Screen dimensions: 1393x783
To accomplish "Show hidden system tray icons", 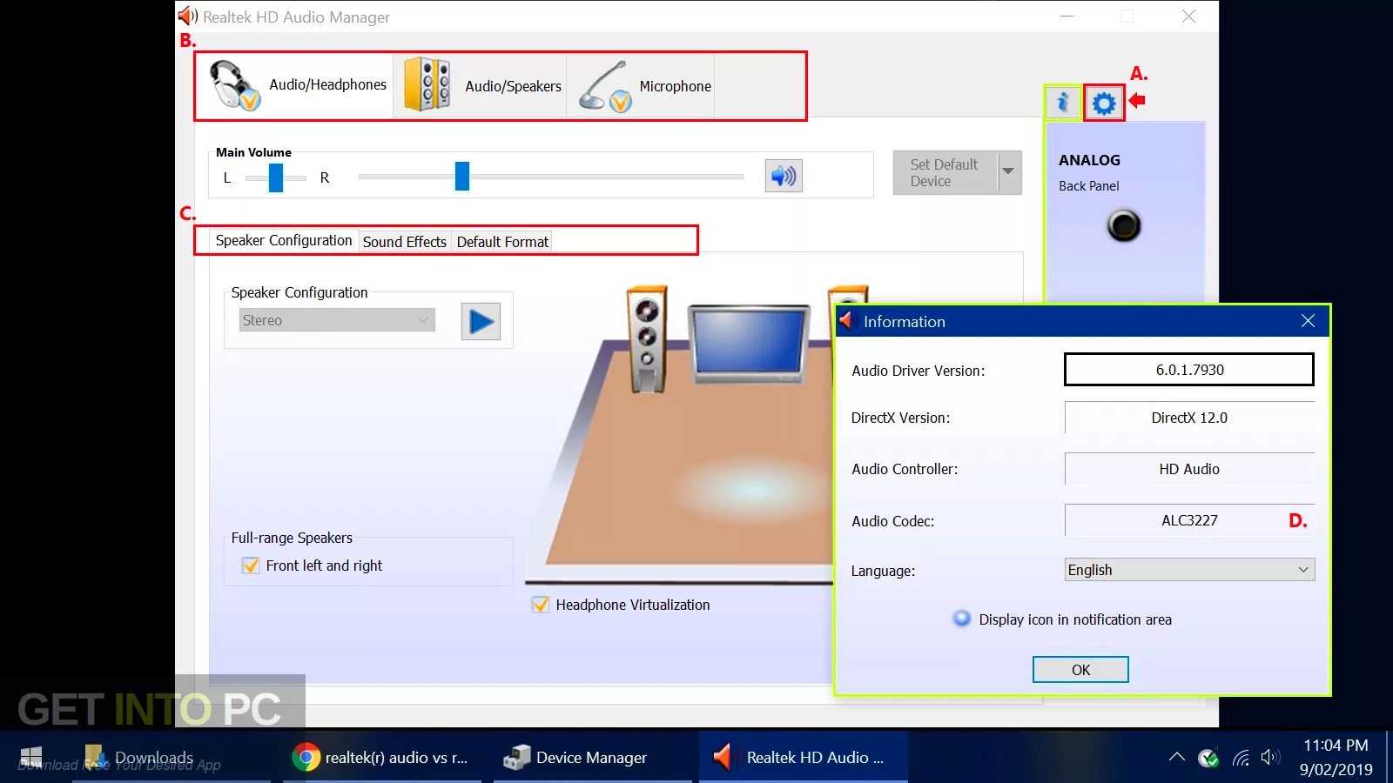I will tap(1176, 757).
